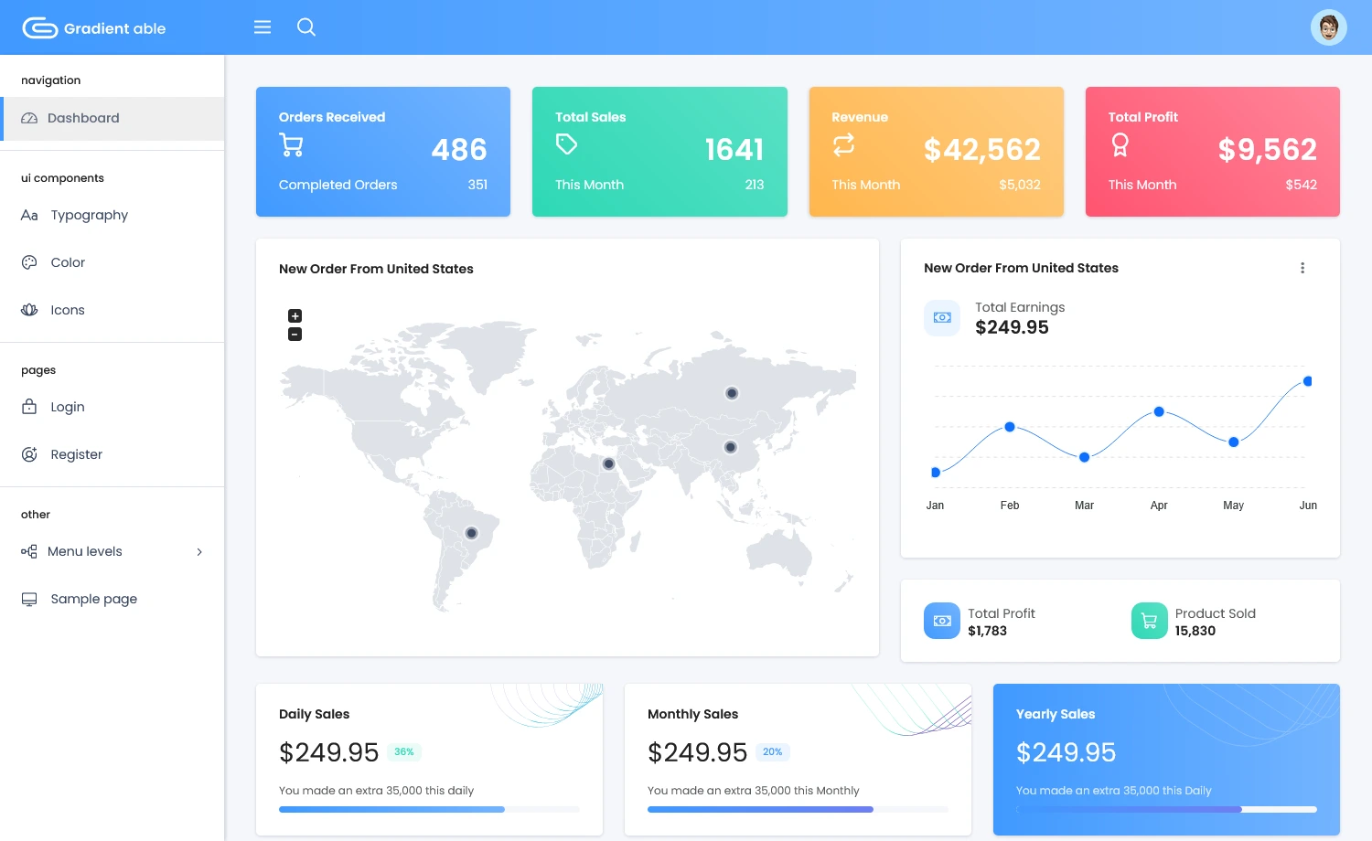Click the Gradient able logo
Image resolution: width=1372 pixels, height=841 pixels.
[x=94, y=28]
